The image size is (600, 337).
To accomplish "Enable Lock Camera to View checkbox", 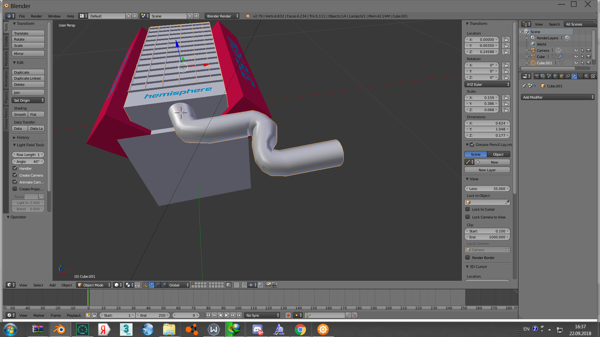I will coord(467,217).
